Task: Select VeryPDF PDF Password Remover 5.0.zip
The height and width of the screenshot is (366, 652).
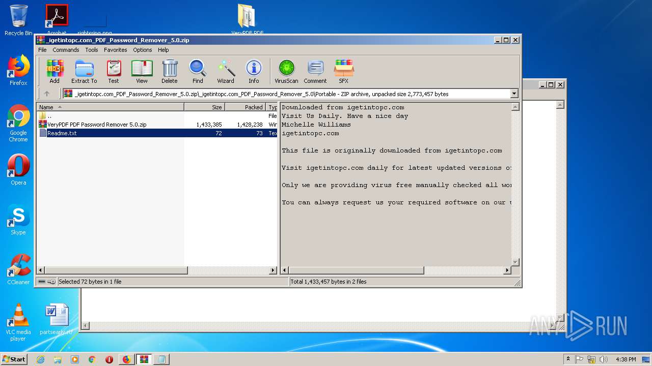Action: [157, 125]
